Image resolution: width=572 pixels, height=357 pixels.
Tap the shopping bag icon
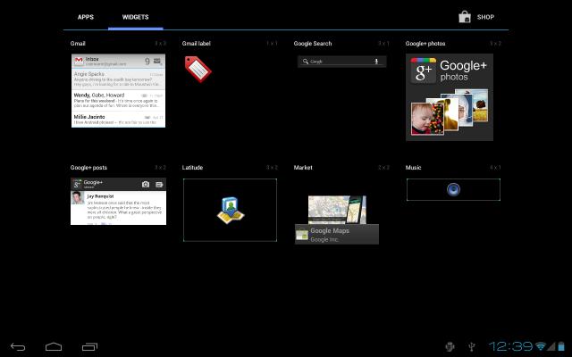pos(464,17)
